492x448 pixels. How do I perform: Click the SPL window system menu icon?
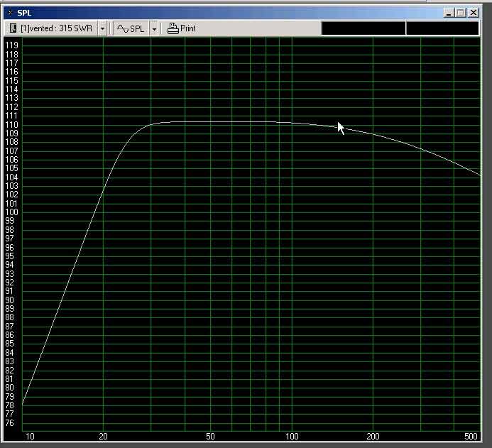[10, 13]
